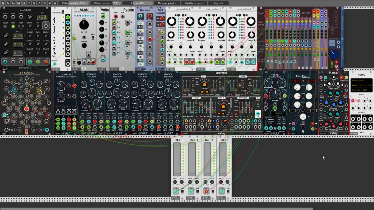Click the OUT jack on Volts
The image size is (374, 210).
coord(103,60)
